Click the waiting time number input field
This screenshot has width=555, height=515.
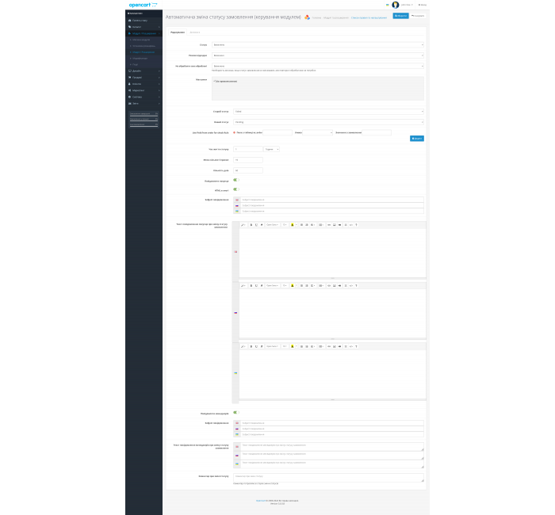247,149
